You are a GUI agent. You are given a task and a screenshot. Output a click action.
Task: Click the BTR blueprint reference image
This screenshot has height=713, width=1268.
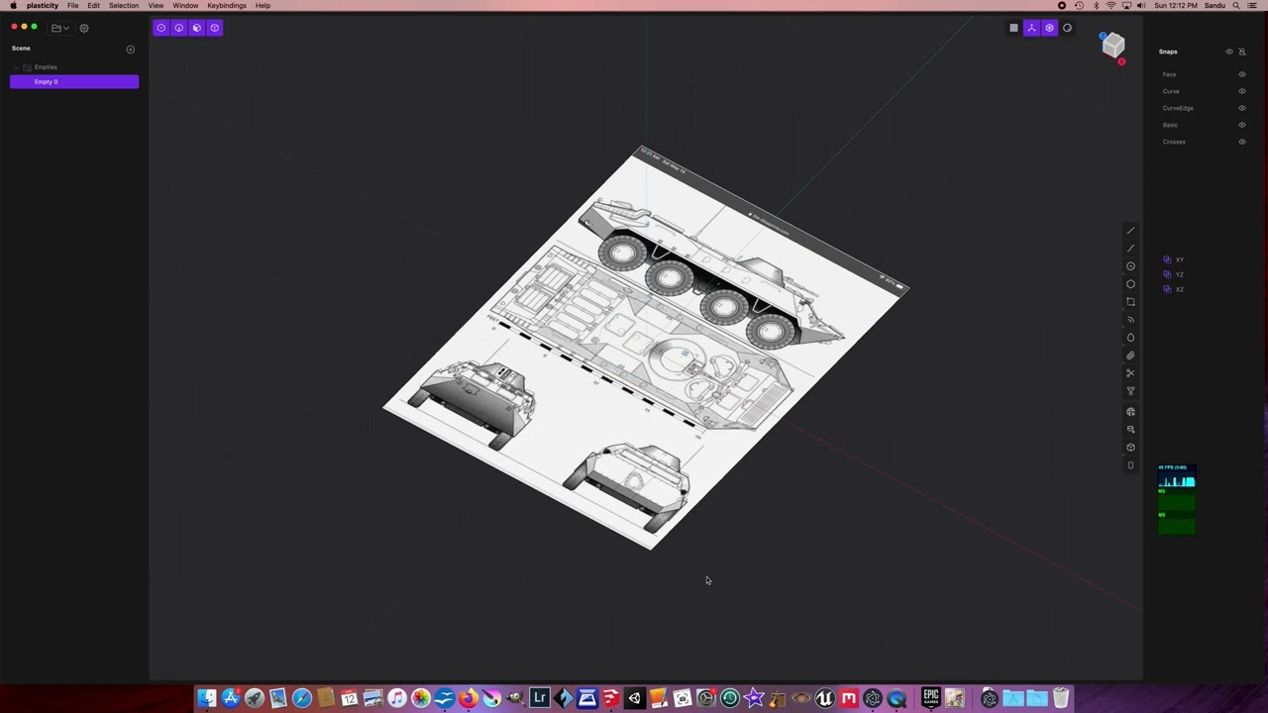click(x=646, y=347)
